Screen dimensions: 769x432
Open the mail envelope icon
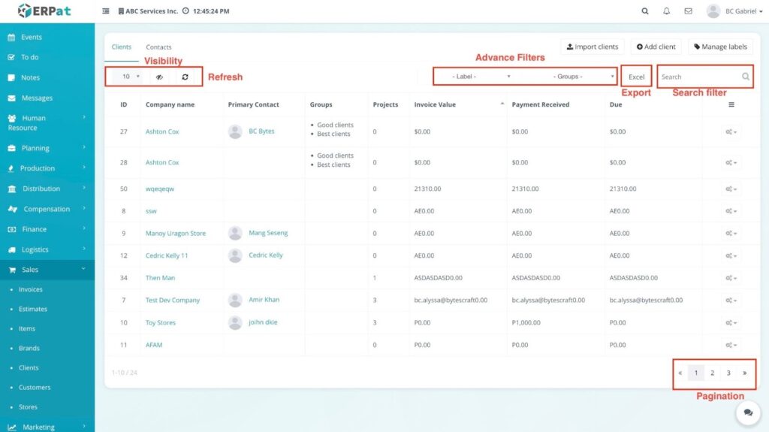tap(688, 11)
